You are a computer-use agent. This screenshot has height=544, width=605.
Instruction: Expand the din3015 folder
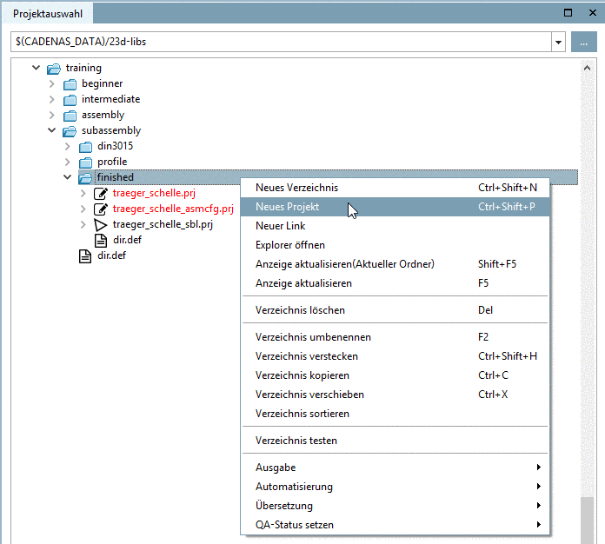pyautogui.click(x=68, y=146)
